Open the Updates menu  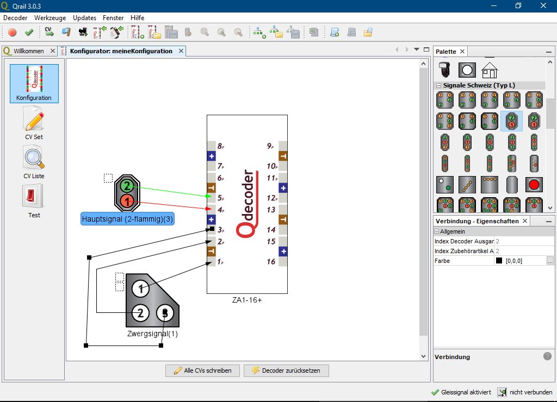click(84, 18)
